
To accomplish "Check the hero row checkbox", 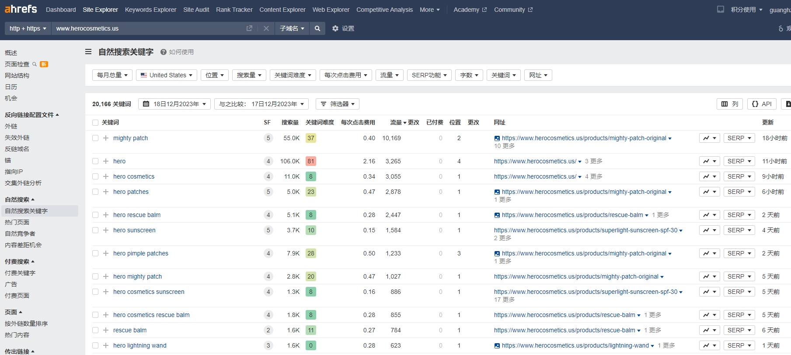I will click(x=95, y=161).
